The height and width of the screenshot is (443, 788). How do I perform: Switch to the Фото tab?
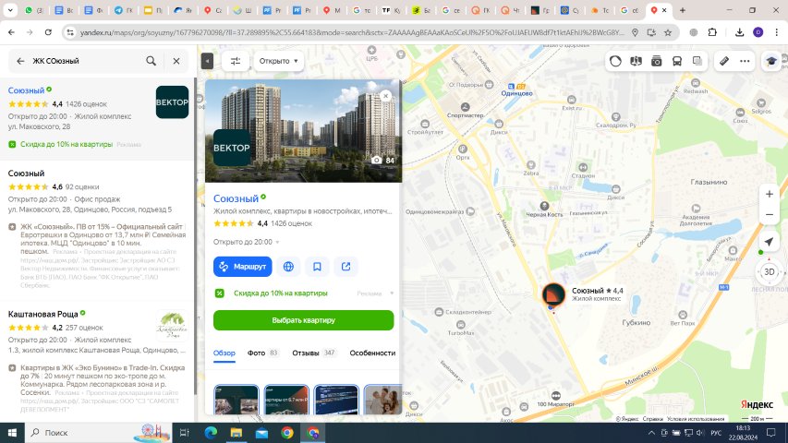point(262,353)
